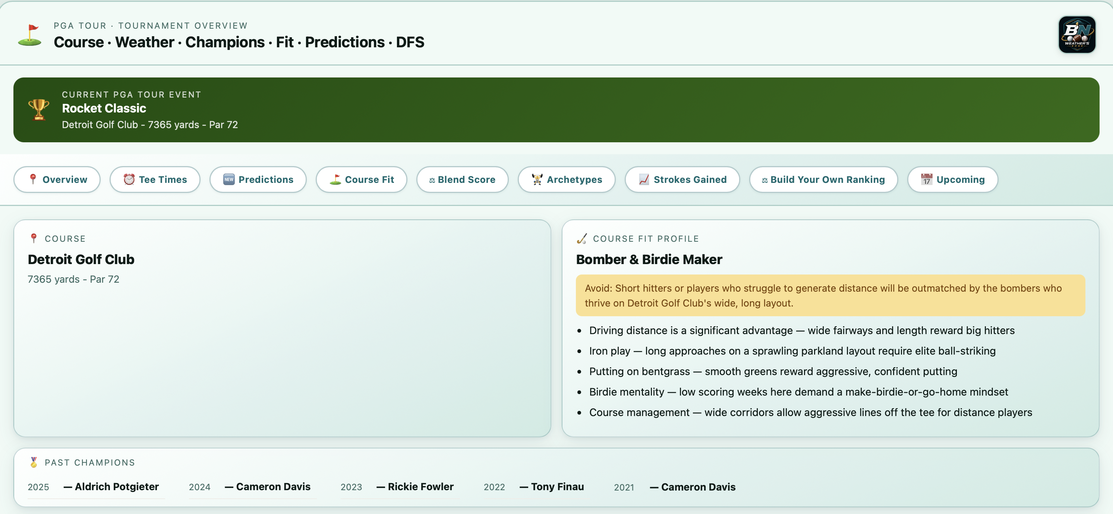
Task: Click the golf flag logo icon
Action: pyautogui.click(x=30, y=35)
